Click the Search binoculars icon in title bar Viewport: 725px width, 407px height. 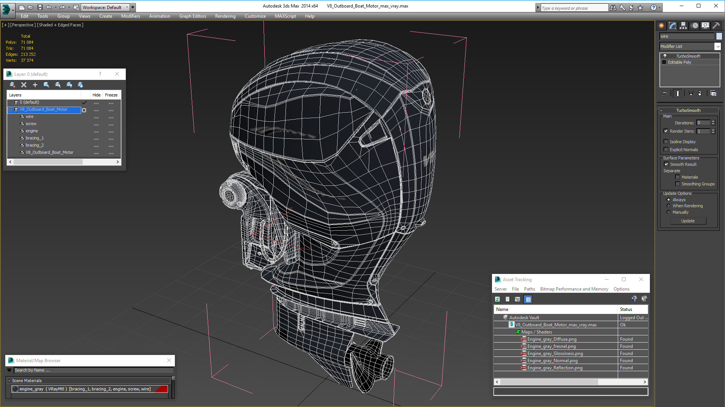coord(613,8)
